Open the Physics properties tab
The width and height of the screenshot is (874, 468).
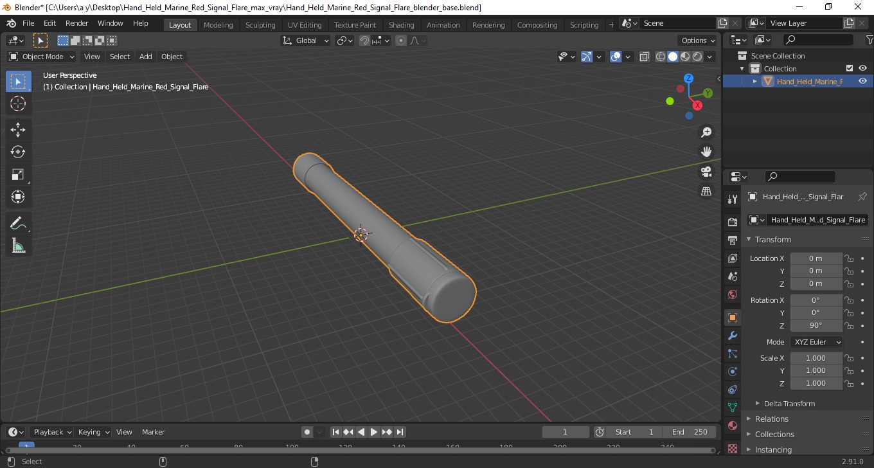pos(732,372)
